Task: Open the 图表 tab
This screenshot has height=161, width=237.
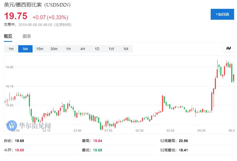Action: [27, 36]
